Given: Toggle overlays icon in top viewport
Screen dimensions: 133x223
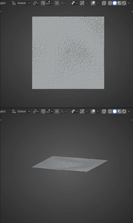Looking at the screenshot, I should point(93,3).
